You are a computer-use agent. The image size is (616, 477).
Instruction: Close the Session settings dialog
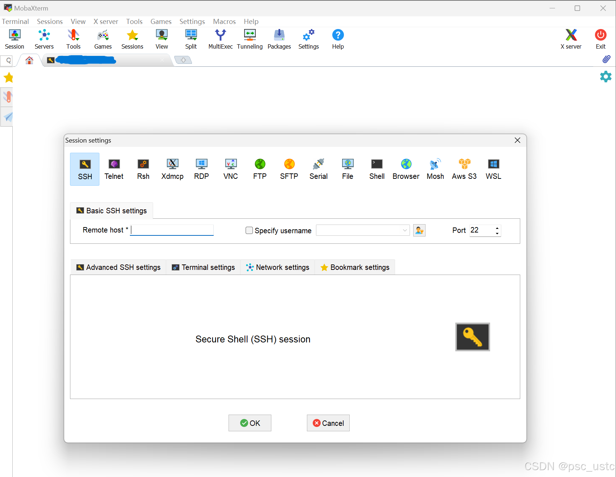click(518, 140)
